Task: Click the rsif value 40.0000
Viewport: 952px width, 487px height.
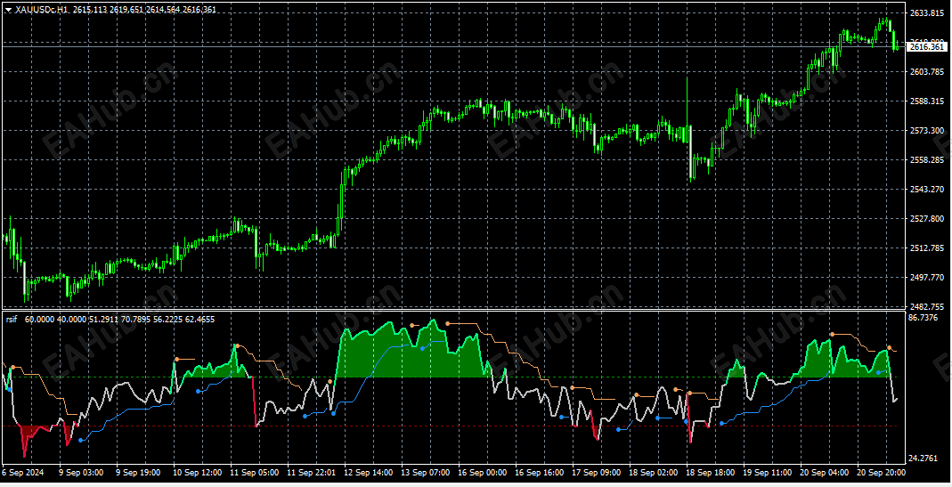Action: tap(71, 319)
